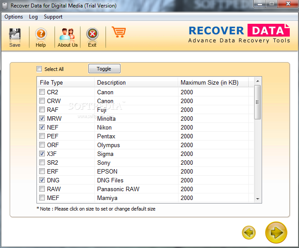
Task: Select the DNG Files description cell
Action: [x=110, y=180]
